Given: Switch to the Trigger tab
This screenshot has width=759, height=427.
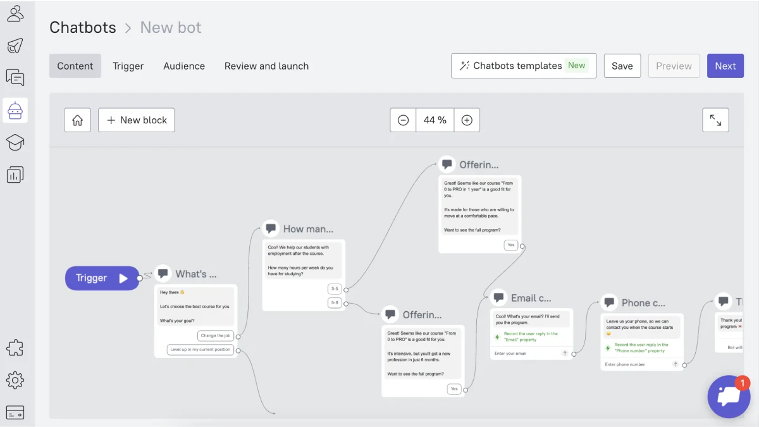Looking at the screenshot, I should point(128,66).
